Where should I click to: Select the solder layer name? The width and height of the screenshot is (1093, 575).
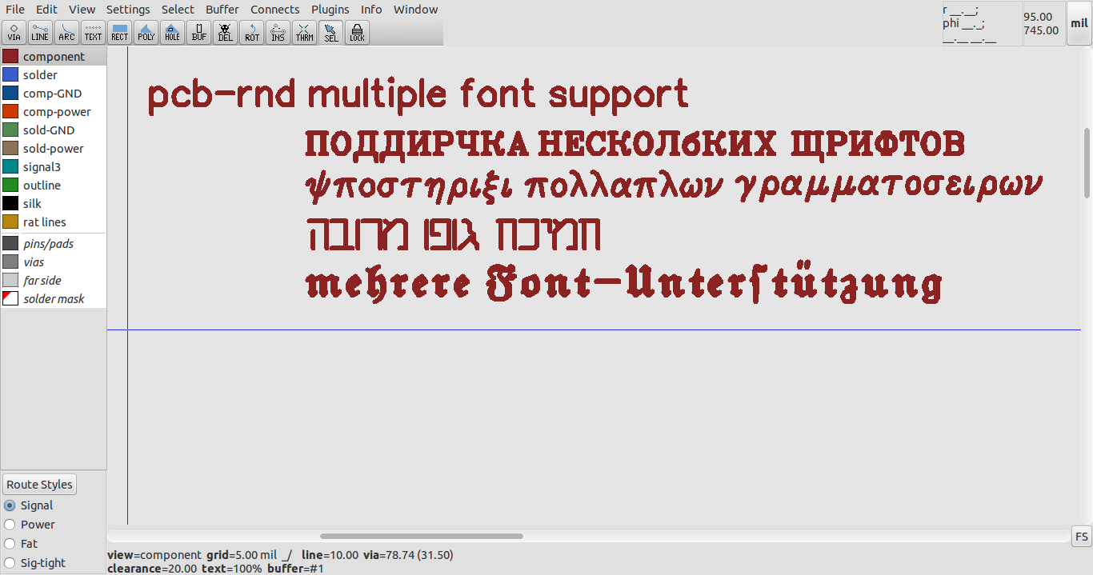point(40,75)
